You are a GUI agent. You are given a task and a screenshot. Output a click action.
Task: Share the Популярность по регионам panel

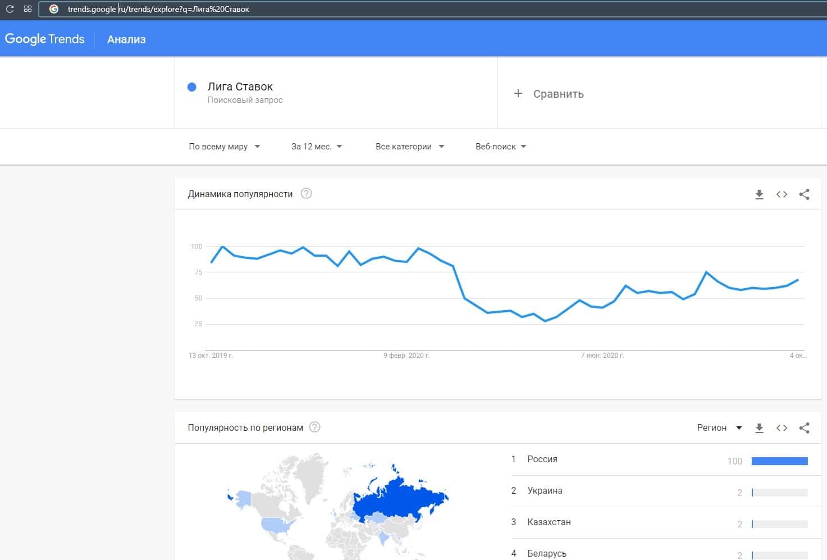pos(804,428)
